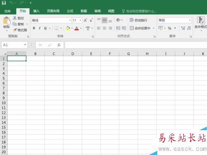The height and width of the screenshot is (155, 207).
Task: Apply percent style
Action: point(170,28)
